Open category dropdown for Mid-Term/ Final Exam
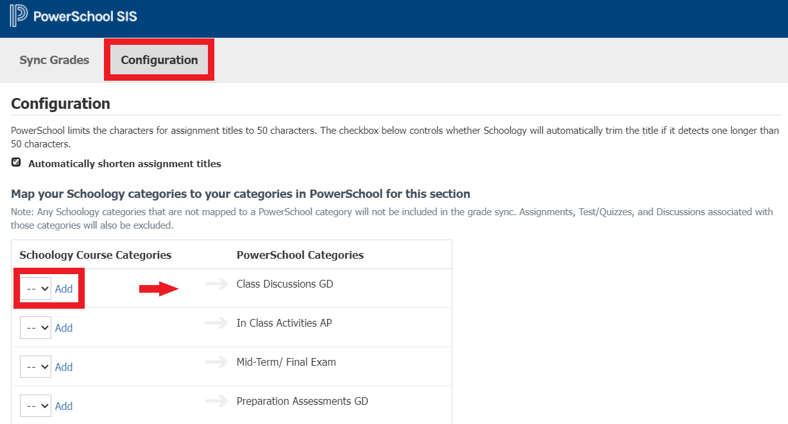Viewport: 788px width, 424px height. 35,367
